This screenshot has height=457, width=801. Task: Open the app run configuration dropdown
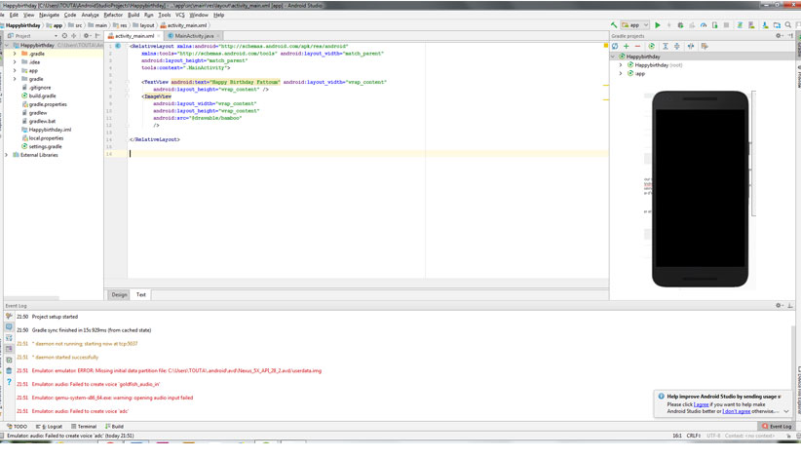tap(635, 25)
